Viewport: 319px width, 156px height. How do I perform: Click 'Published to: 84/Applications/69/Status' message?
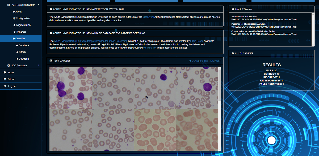click(249, 24)
